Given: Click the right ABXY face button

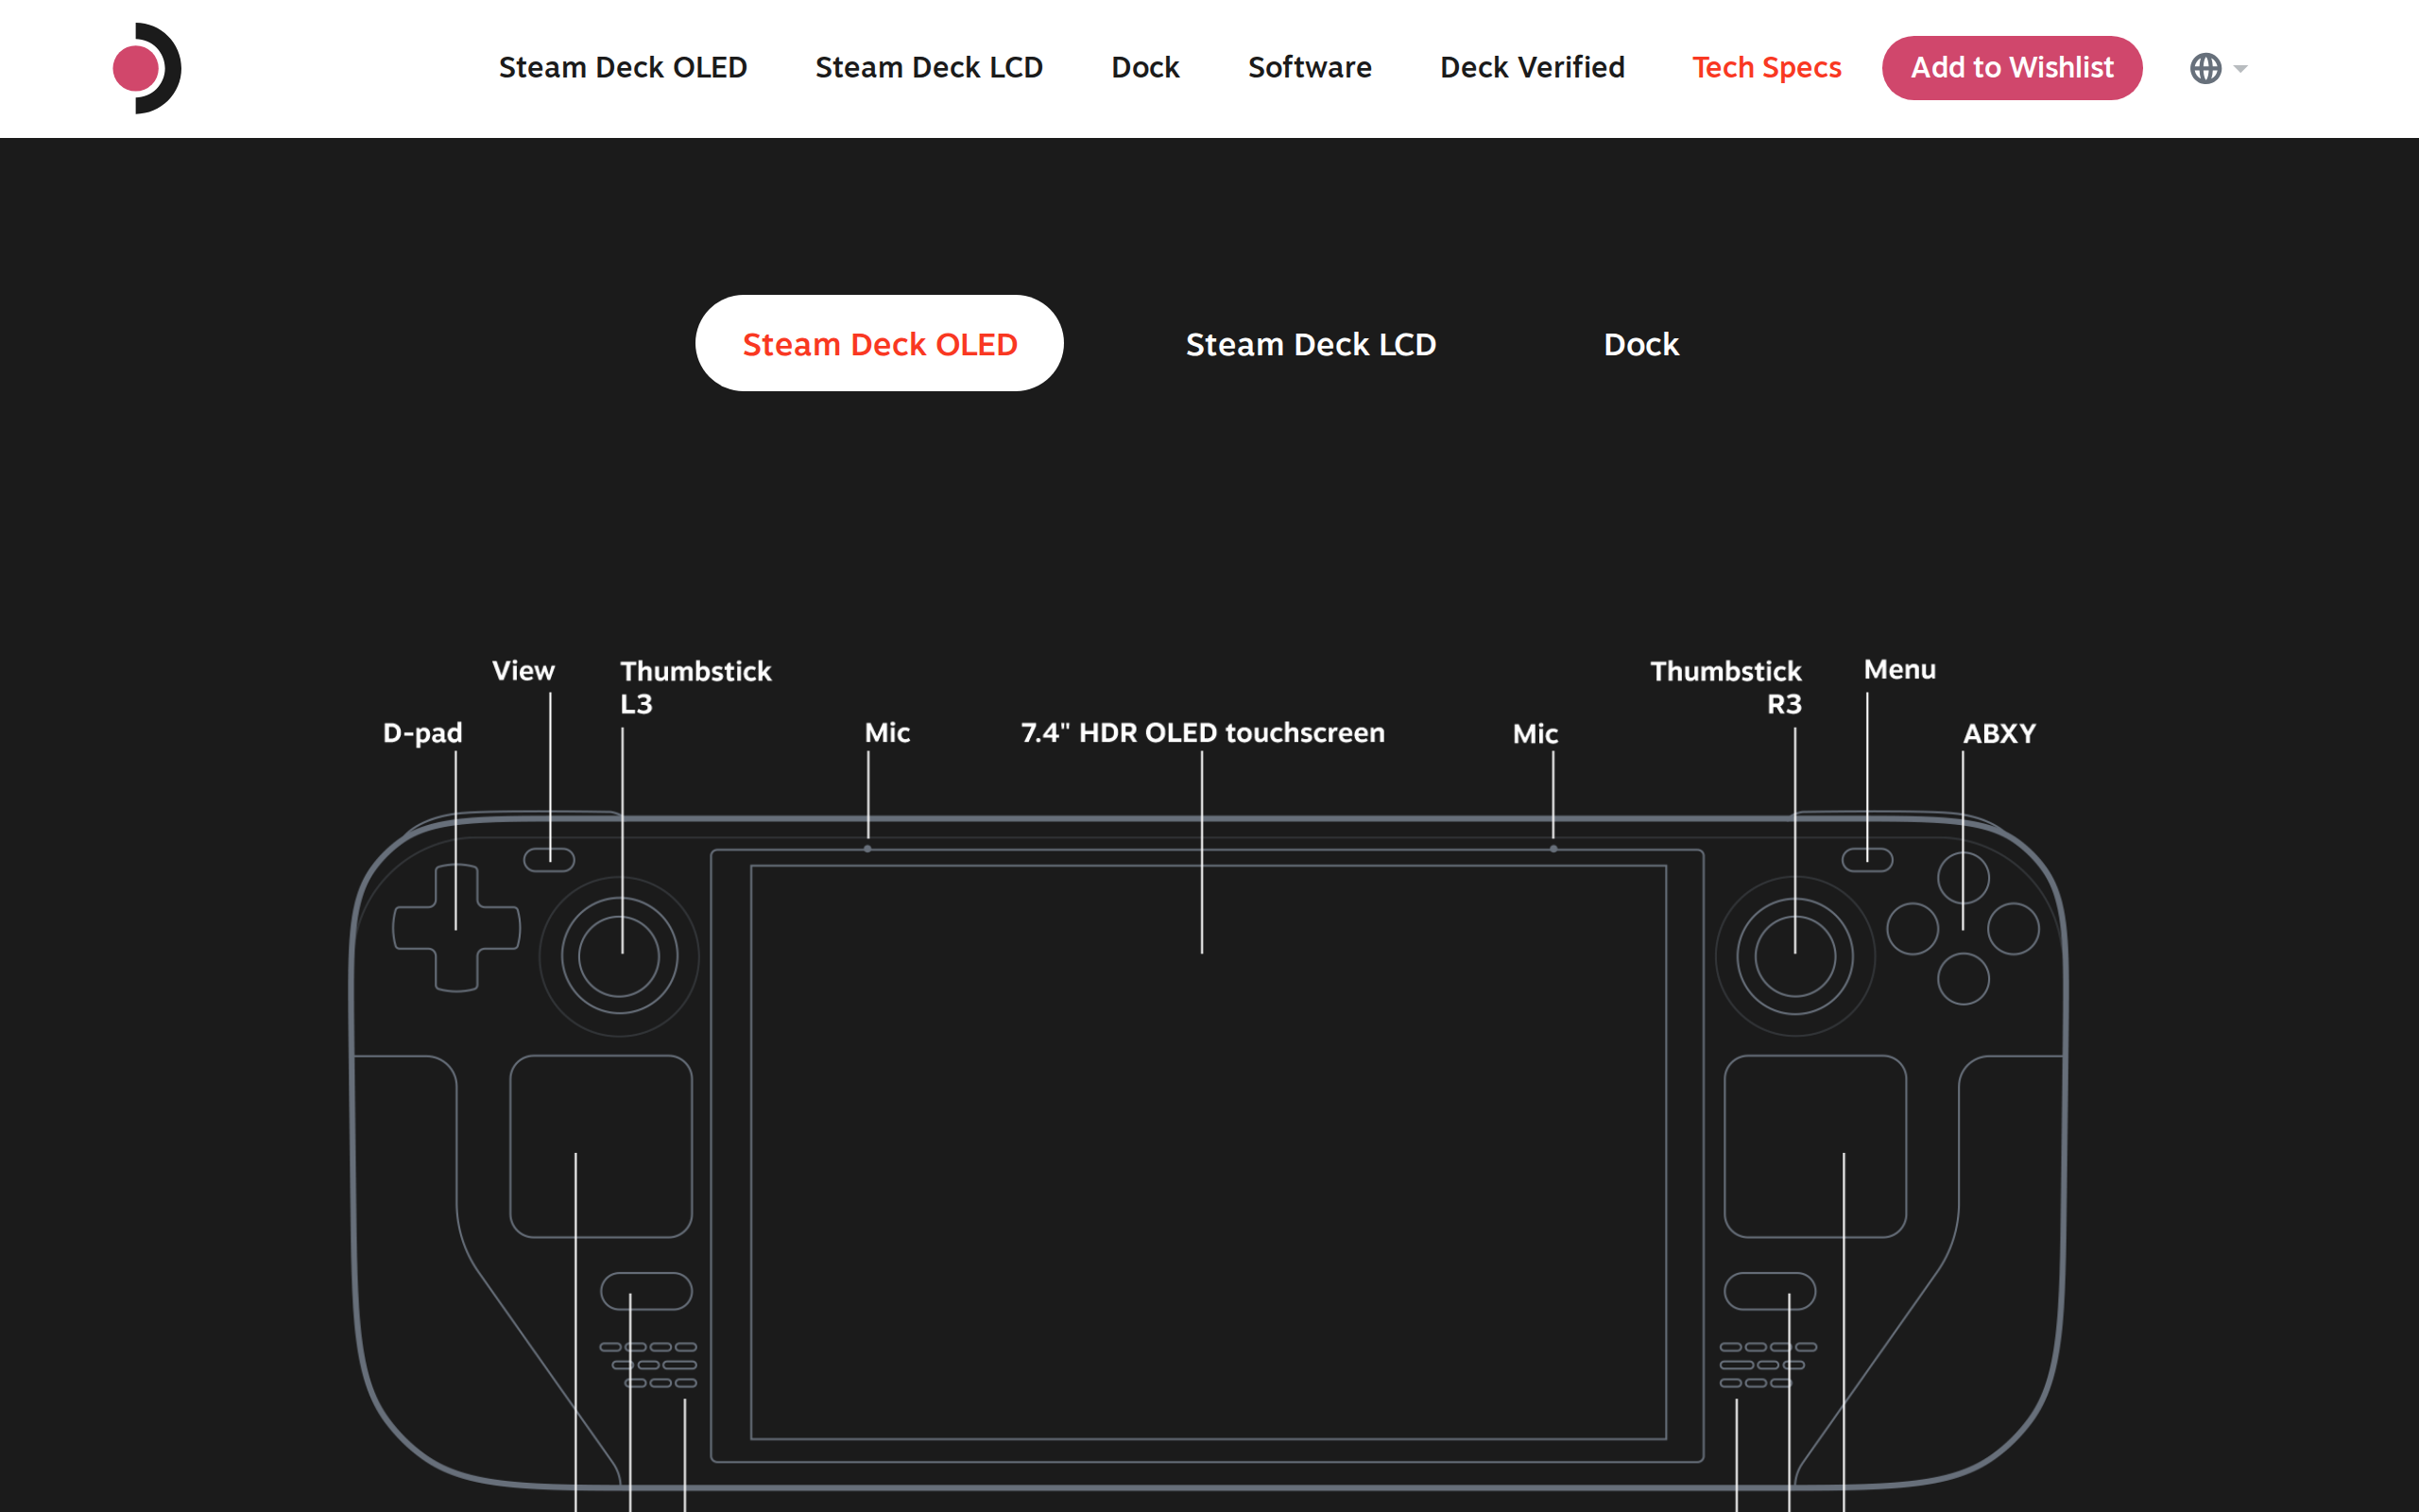Looking at the screenshot, I should click(2014, 928).
